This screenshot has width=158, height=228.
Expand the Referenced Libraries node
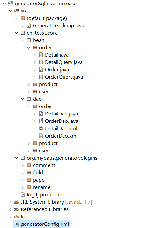coord(11,209)
